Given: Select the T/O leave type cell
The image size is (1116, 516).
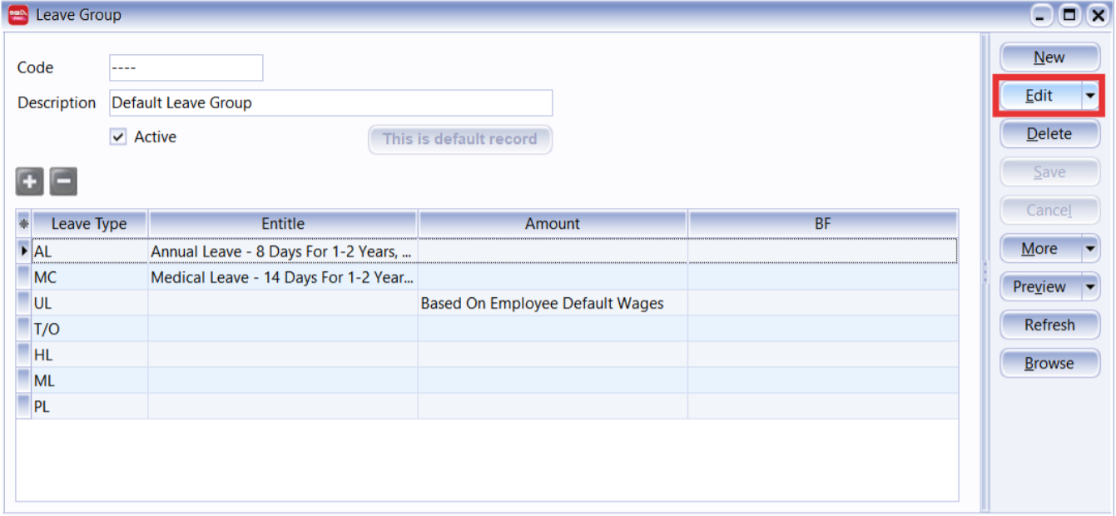Looking at the screenshot, I should (90, 329).
